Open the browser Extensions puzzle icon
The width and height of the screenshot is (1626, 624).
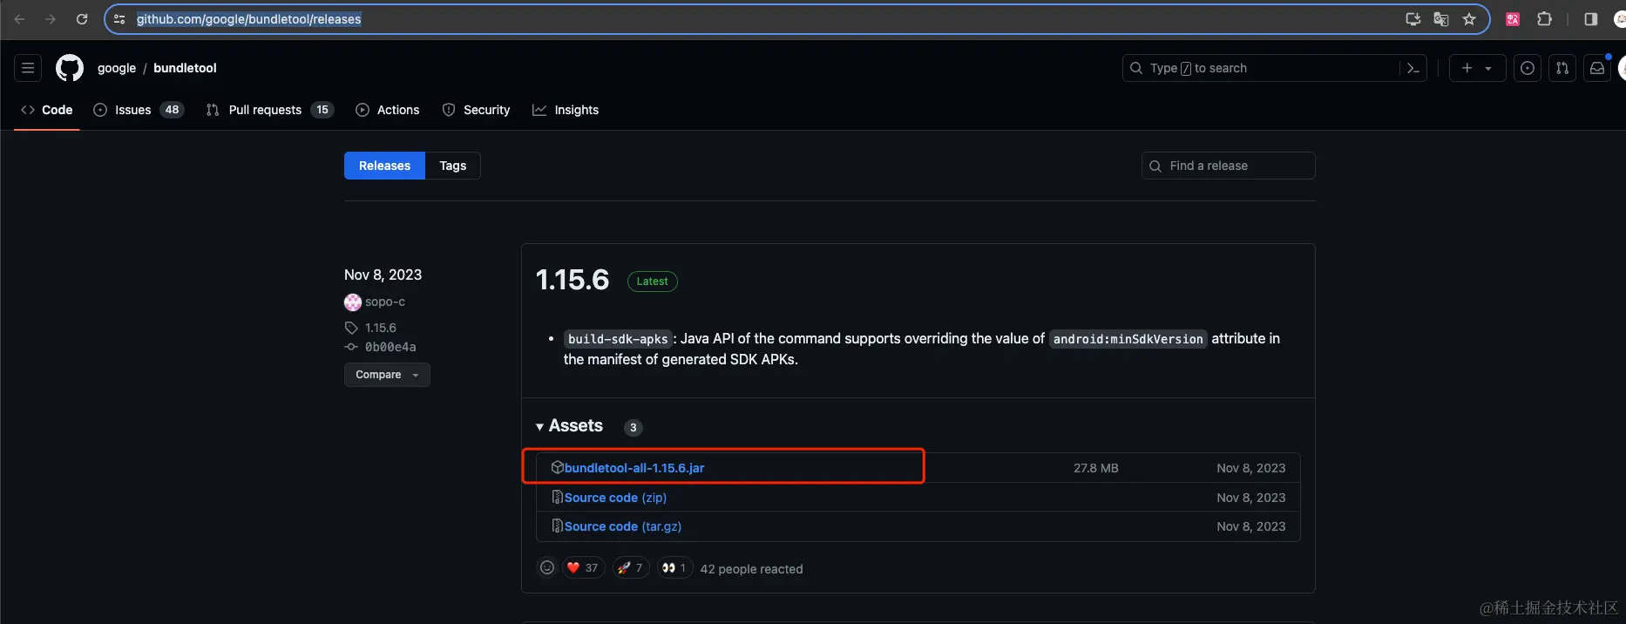pyautogui.click(x=1544, y=19)
